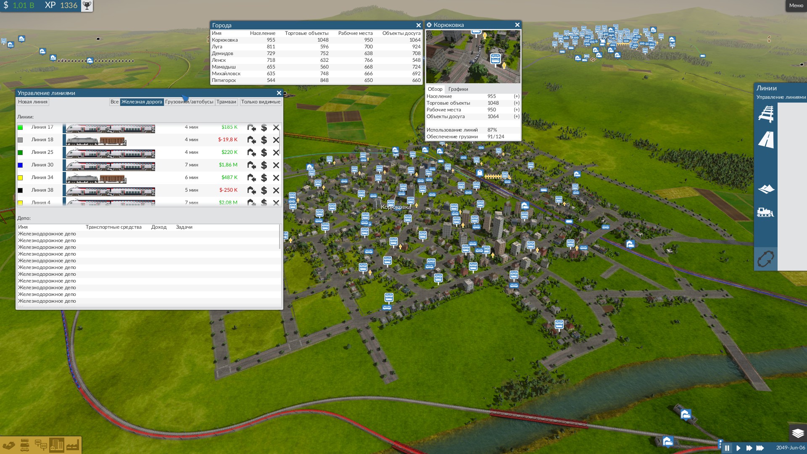Click dollar icon for Линия 18
The height and width of the screenshot is (454, 807).
coord(264,140)
